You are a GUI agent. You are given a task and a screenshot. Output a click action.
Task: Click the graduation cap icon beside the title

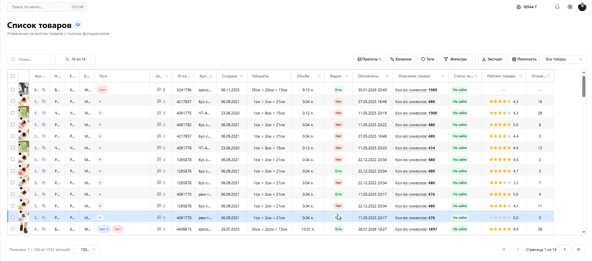pos(78,25)
